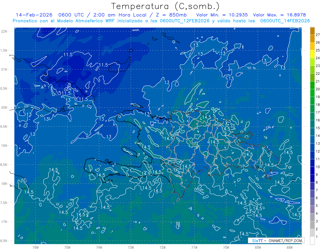325x251 pixels.
Task: Click the '76W' longitude axis label
Action: click(35, 247)
